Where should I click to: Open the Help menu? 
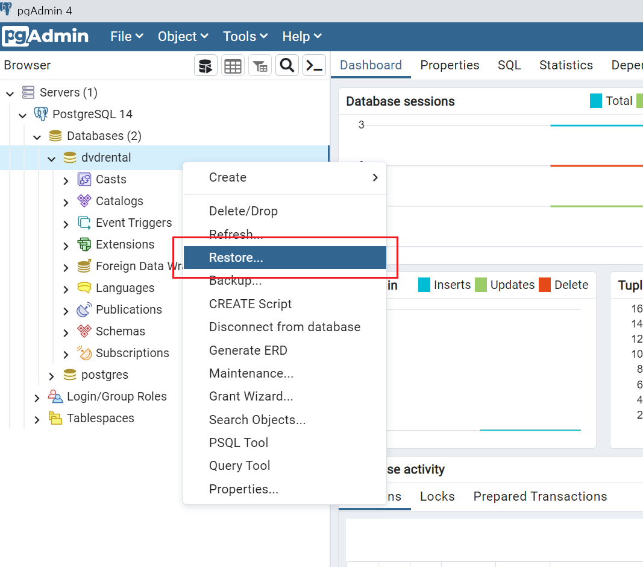(x=302, y=37)
